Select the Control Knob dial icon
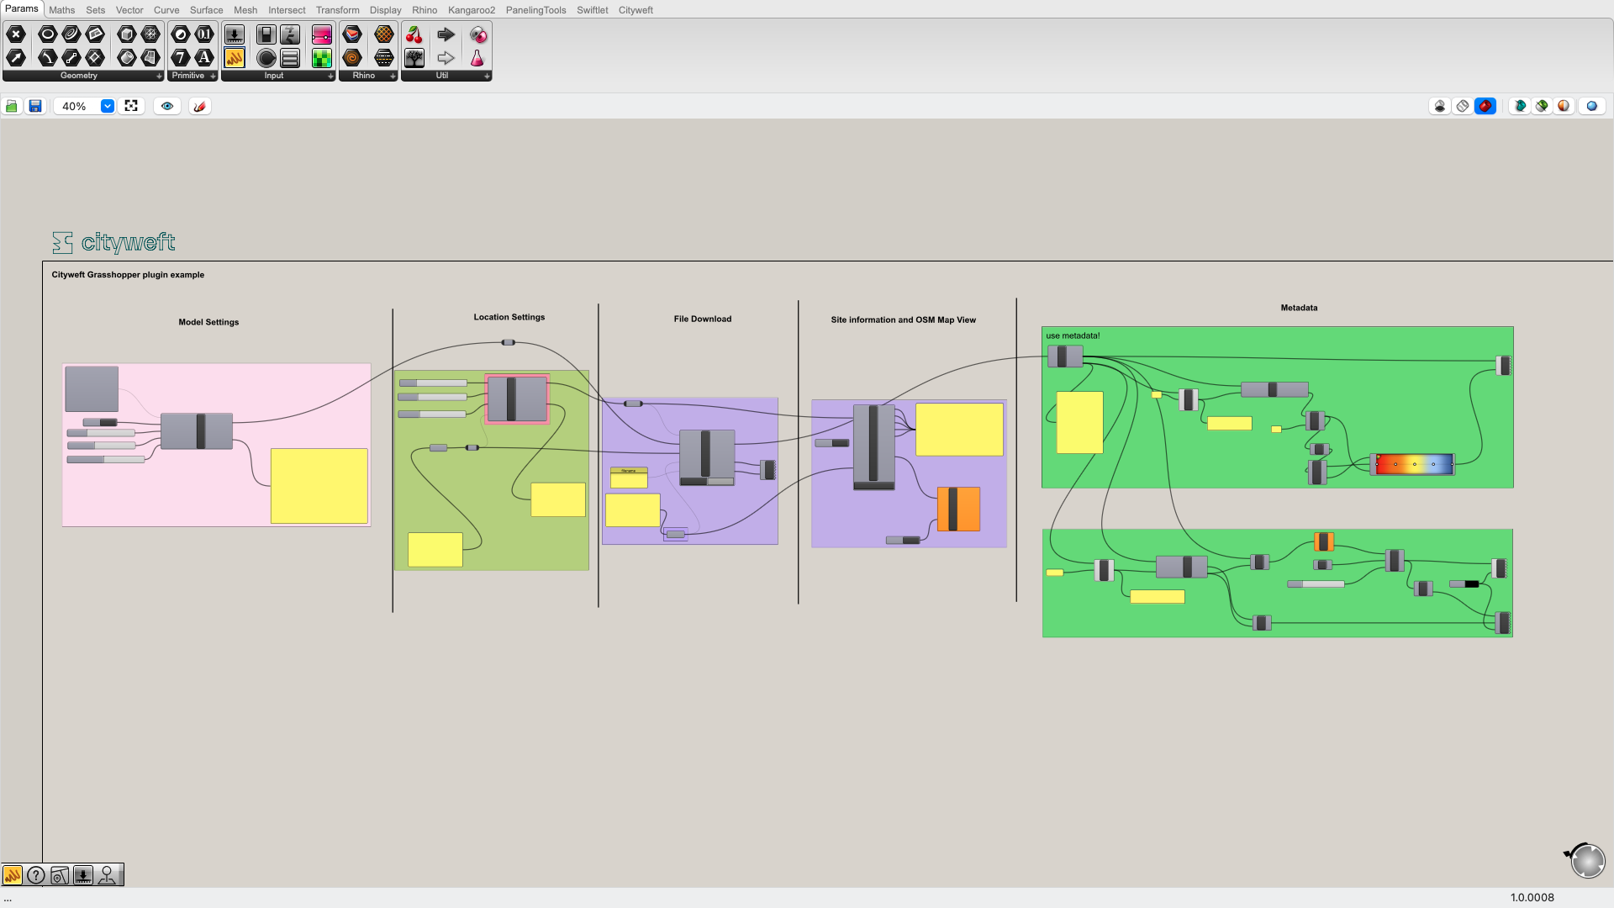The width and height of the screenshot is (1614, 908). click(266, 58)
